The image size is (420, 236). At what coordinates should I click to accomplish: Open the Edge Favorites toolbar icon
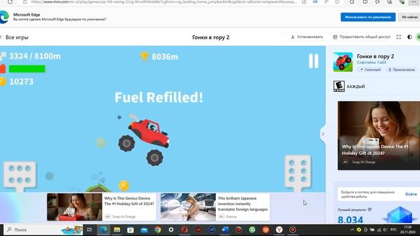coord(377,2)
